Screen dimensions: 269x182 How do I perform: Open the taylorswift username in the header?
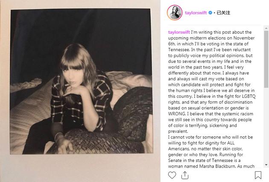pyautogui.click(x=196, y=13)
